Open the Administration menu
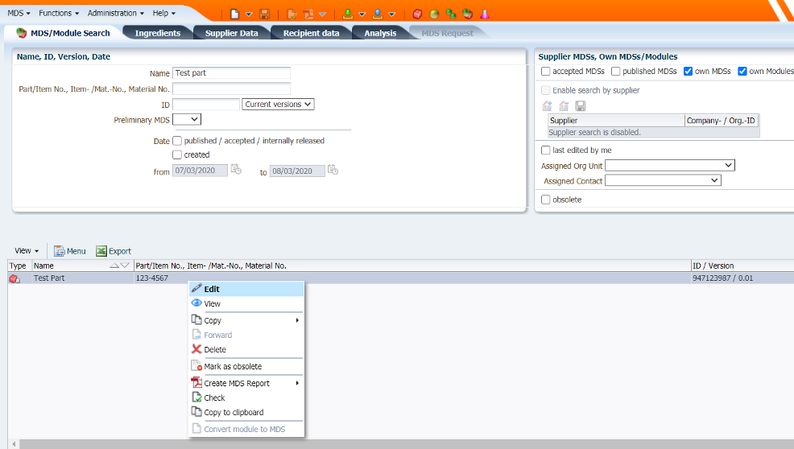This screenshot has height=449, width=794. coord(115,13)
